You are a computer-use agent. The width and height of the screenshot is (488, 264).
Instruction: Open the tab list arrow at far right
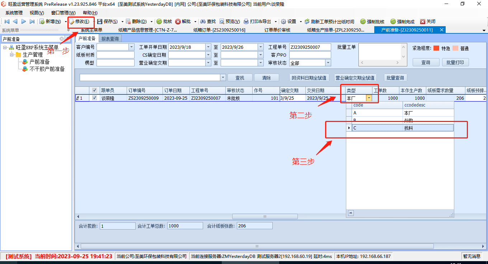(484, 30)
